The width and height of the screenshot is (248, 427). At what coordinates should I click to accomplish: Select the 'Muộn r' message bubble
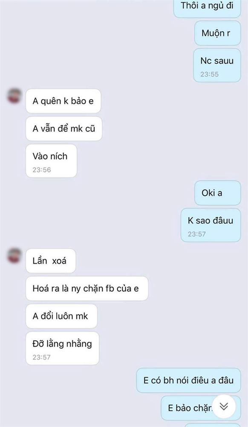pos(218,33)
